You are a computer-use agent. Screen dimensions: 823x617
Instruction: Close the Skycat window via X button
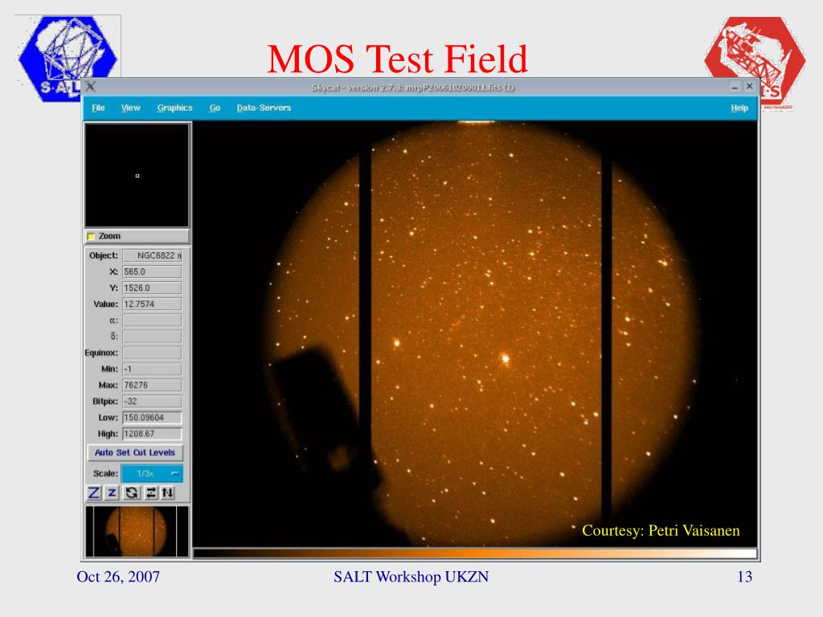750,86
